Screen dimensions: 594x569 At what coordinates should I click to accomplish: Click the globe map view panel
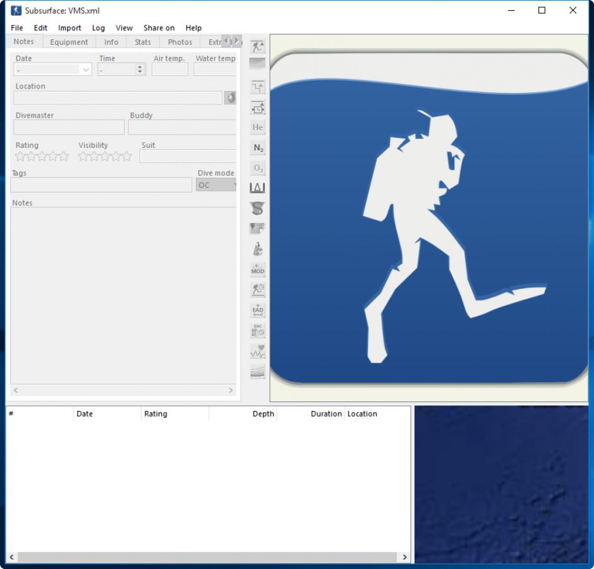pos(501,484)
